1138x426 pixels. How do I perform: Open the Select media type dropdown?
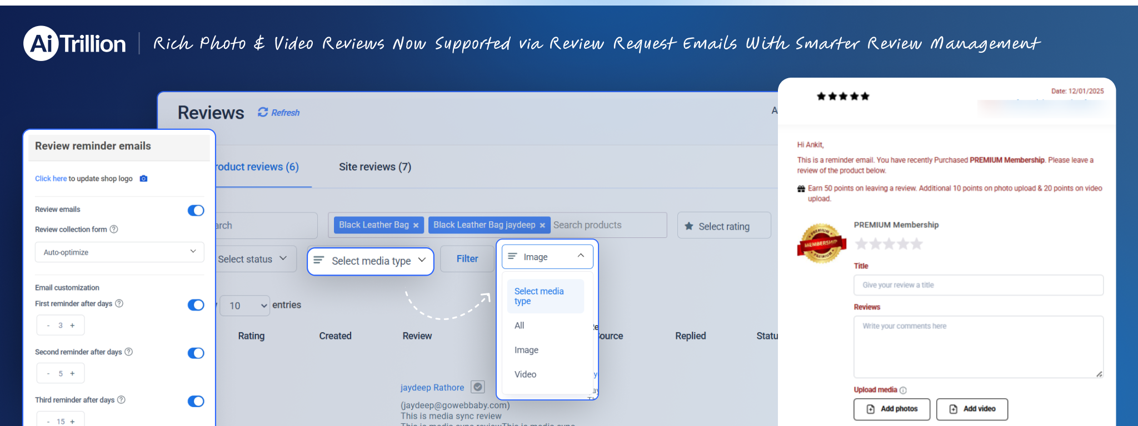pyautogui.click(x=370, y=261)
